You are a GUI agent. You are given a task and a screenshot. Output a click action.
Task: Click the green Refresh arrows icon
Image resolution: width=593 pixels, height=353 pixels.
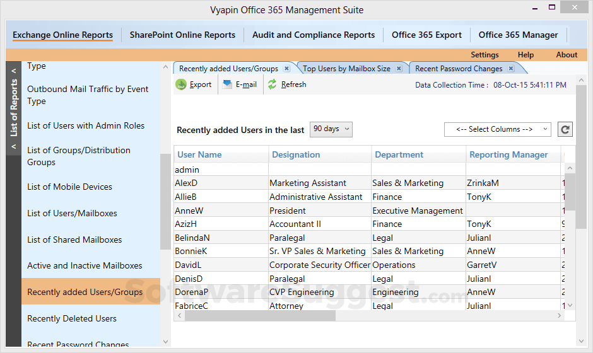click(272, 84)
